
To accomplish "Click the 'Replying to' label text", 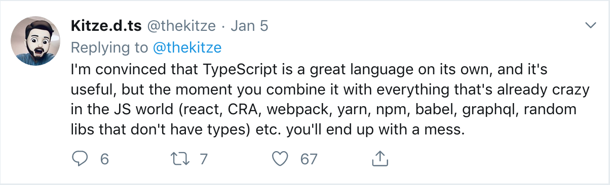I will 109,48.
